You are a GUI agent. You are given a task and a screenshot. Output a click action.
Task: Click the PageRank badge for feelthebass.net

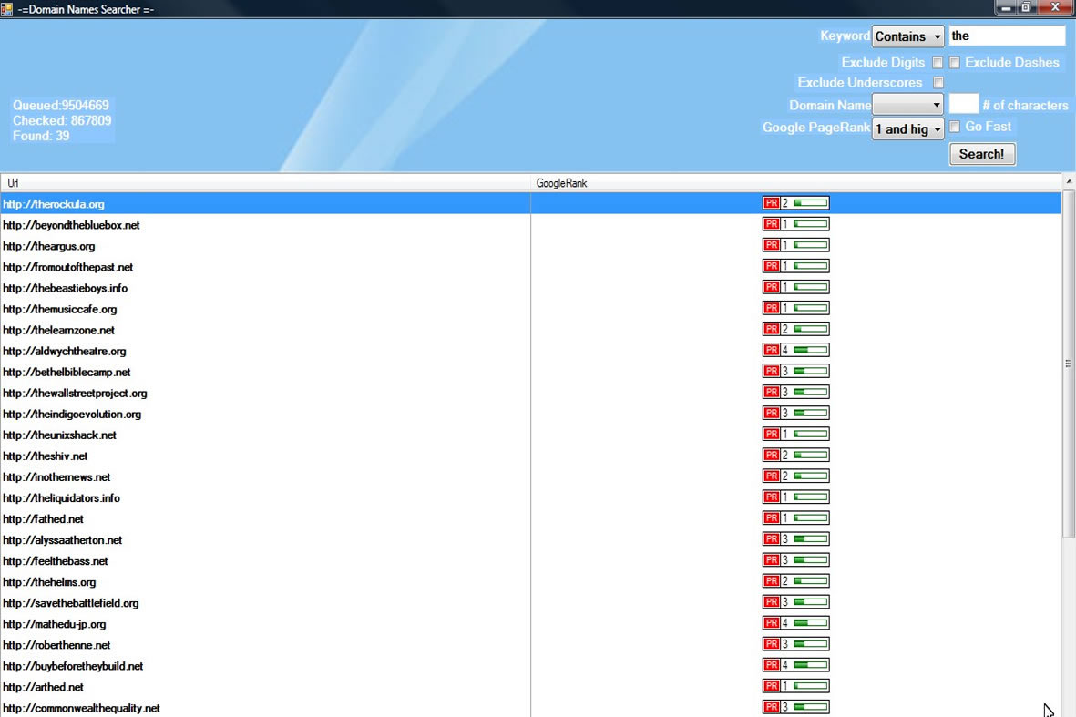coord(796,560)
